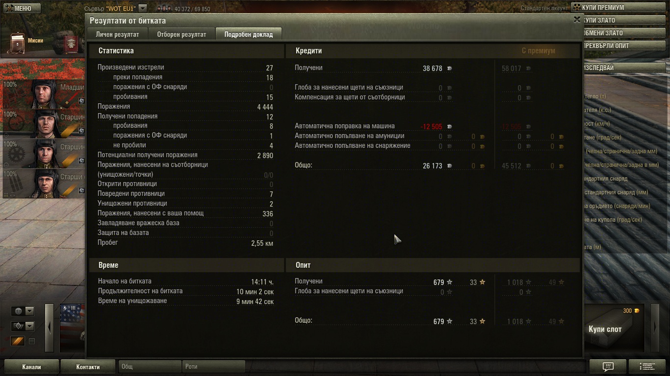
Task: Toggle the checkbox beside the orange stripe filter
Action: [32, 341]
